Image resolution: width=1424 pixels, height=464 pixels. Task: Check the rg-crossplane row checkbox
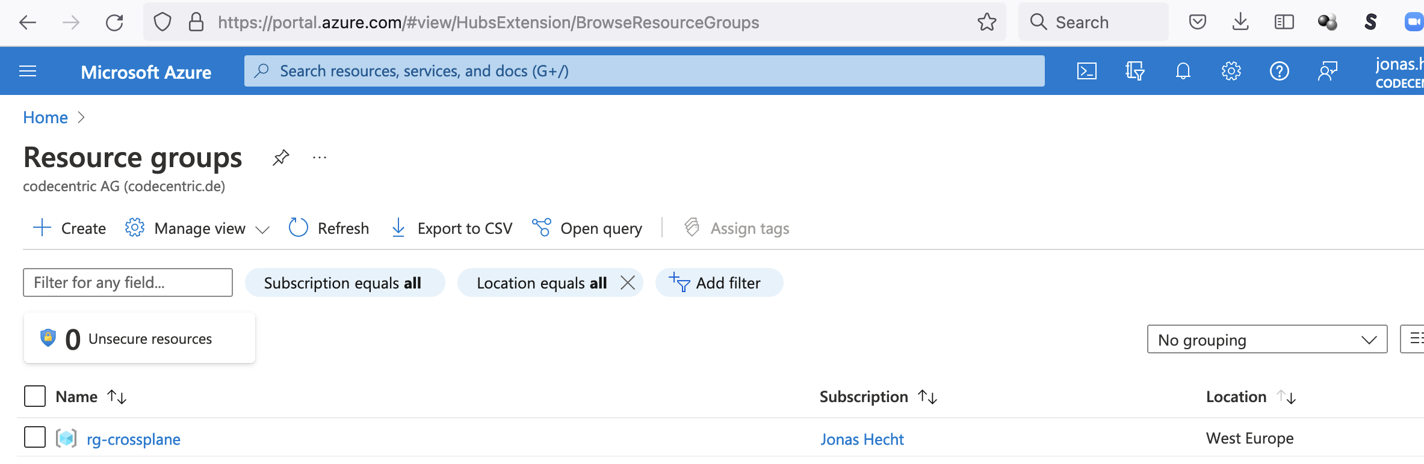click(35, 437)
